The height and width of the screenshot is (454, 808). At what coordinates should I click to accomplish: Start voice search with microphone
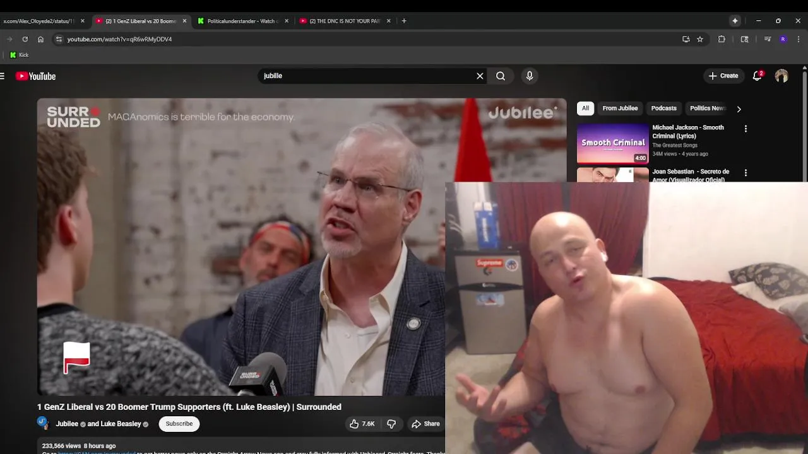pos(530,76)
